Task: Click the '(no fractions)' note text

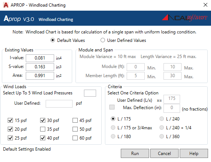Action: pos(195,109)
